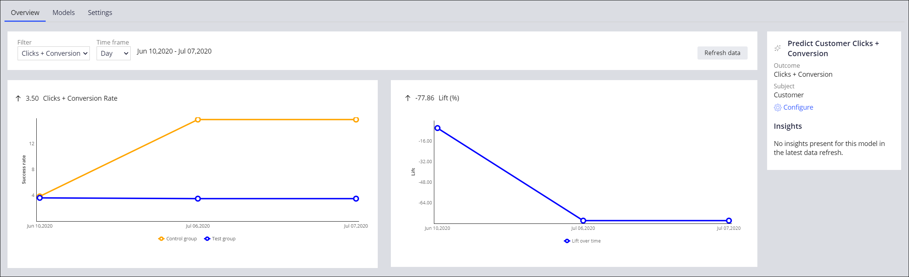The width and height of the screenshot is (909, 277).
Task: Click the Test group point at Jul 07
Action: point(356,199)
